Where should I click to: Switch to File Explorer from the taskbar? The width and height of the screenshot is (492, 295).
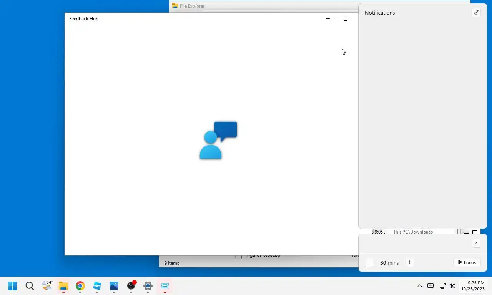point(63,286)
